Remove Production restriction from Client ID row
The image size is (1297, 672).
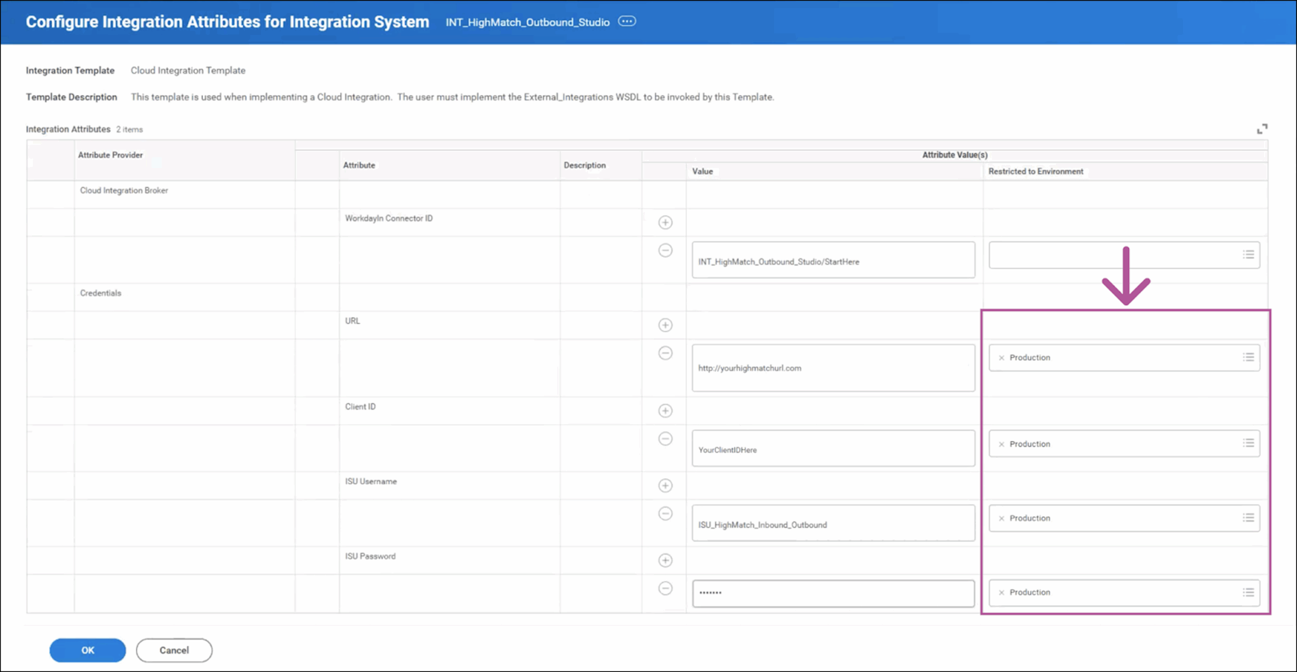1001,444
